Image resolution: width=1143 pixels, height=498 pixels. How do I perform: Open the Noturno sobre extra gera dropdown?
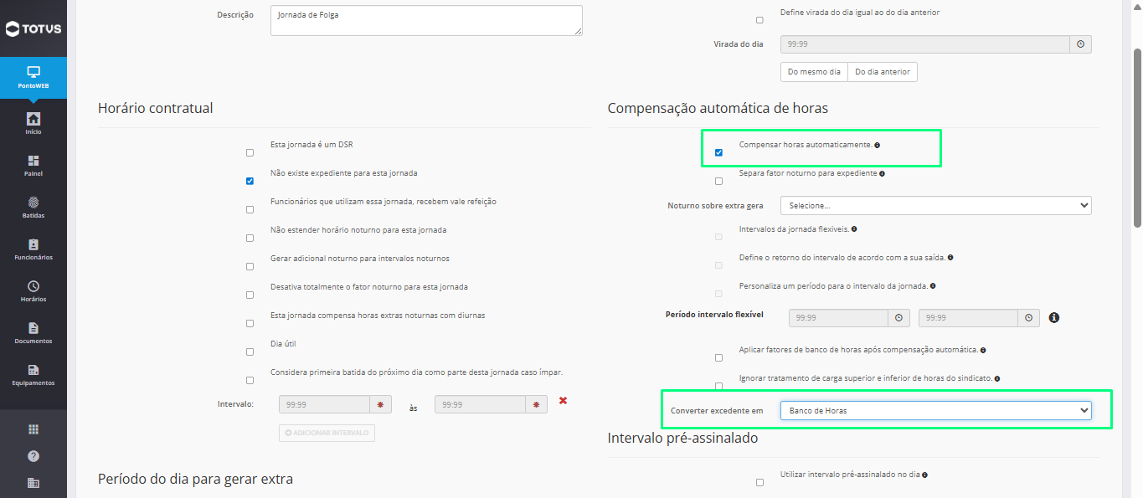pos(935,205)
